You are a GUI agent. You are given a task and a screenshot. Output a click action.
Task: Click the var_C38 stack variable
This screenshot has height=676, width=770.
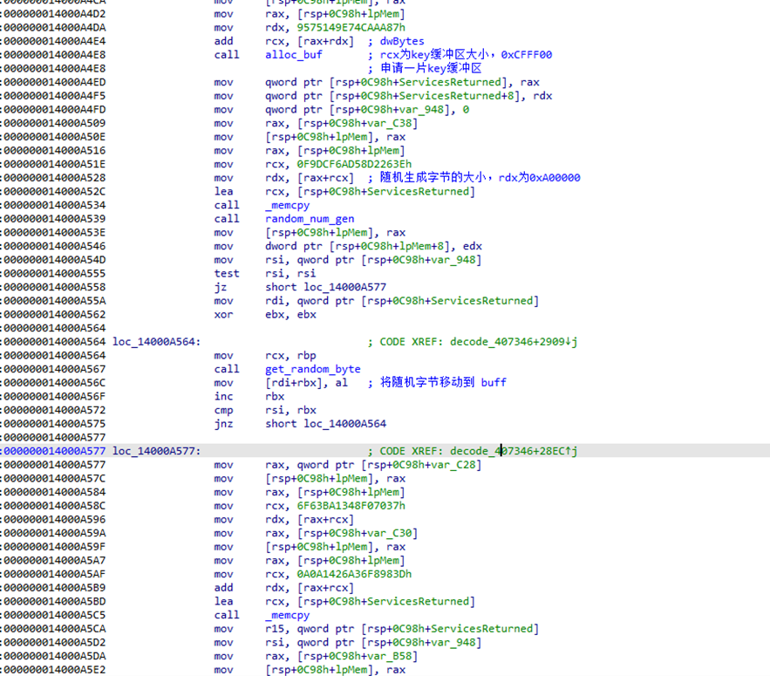pos(394,123)
